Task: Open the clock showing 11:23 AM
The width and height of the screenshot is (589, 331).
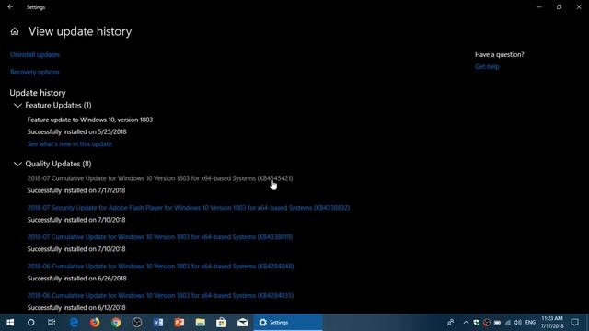Action: [552, 323]
